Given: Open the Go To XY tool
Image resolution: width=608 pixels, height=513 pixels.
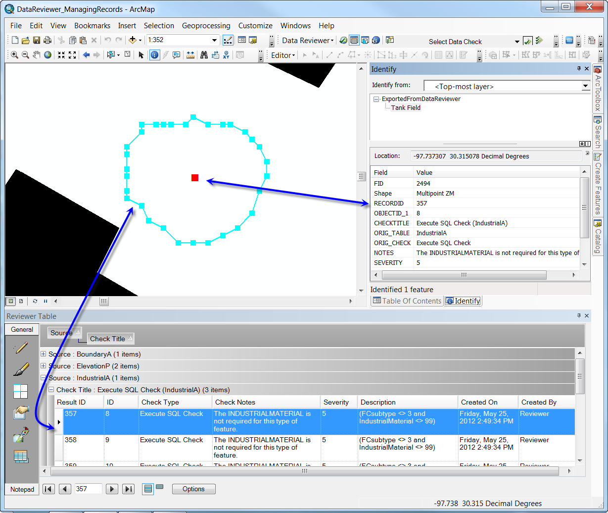Looking at the screenshot, I should (227, 55).
